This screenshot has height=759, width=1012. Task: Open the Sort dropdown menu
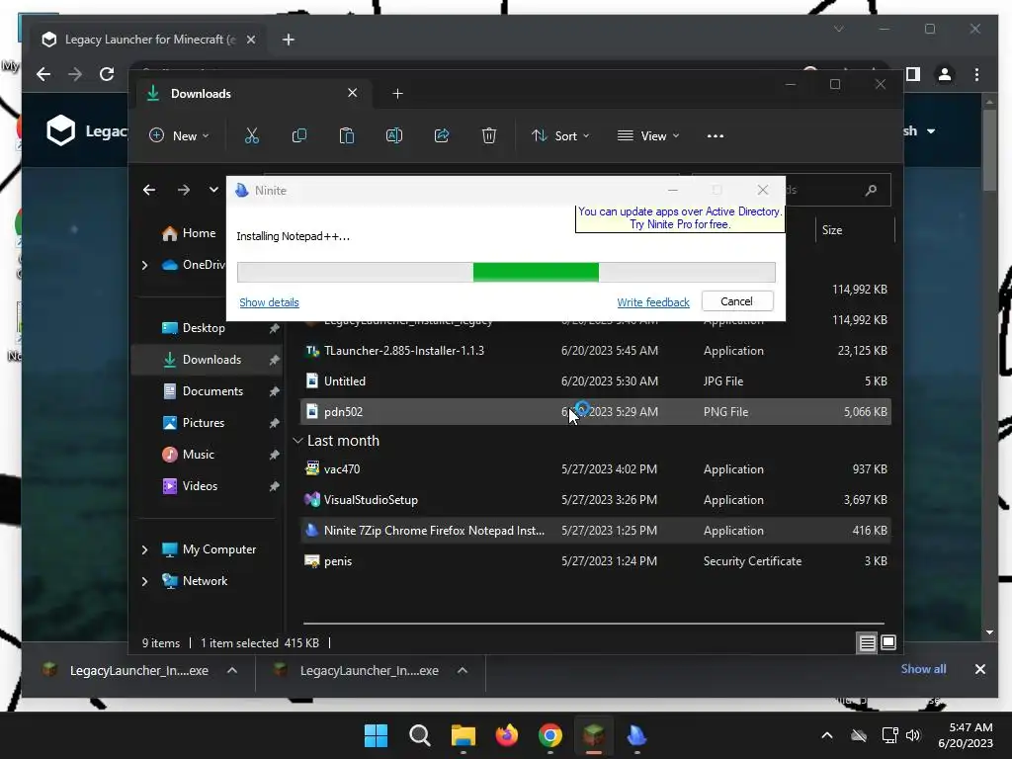[560, 135]
